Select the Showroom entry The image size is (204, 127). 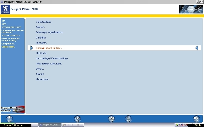[42, 79]
